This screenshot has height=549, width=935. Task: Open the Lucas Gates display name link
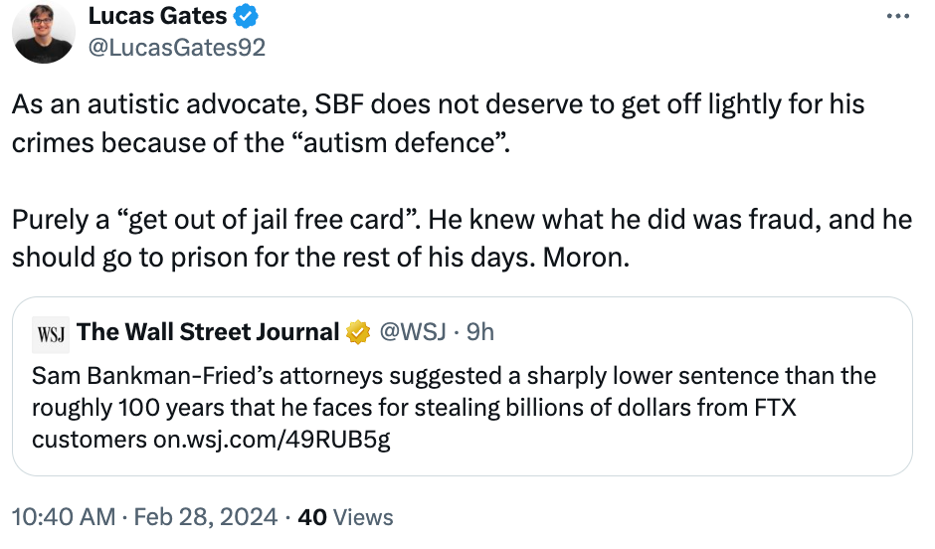pos(157,16)
